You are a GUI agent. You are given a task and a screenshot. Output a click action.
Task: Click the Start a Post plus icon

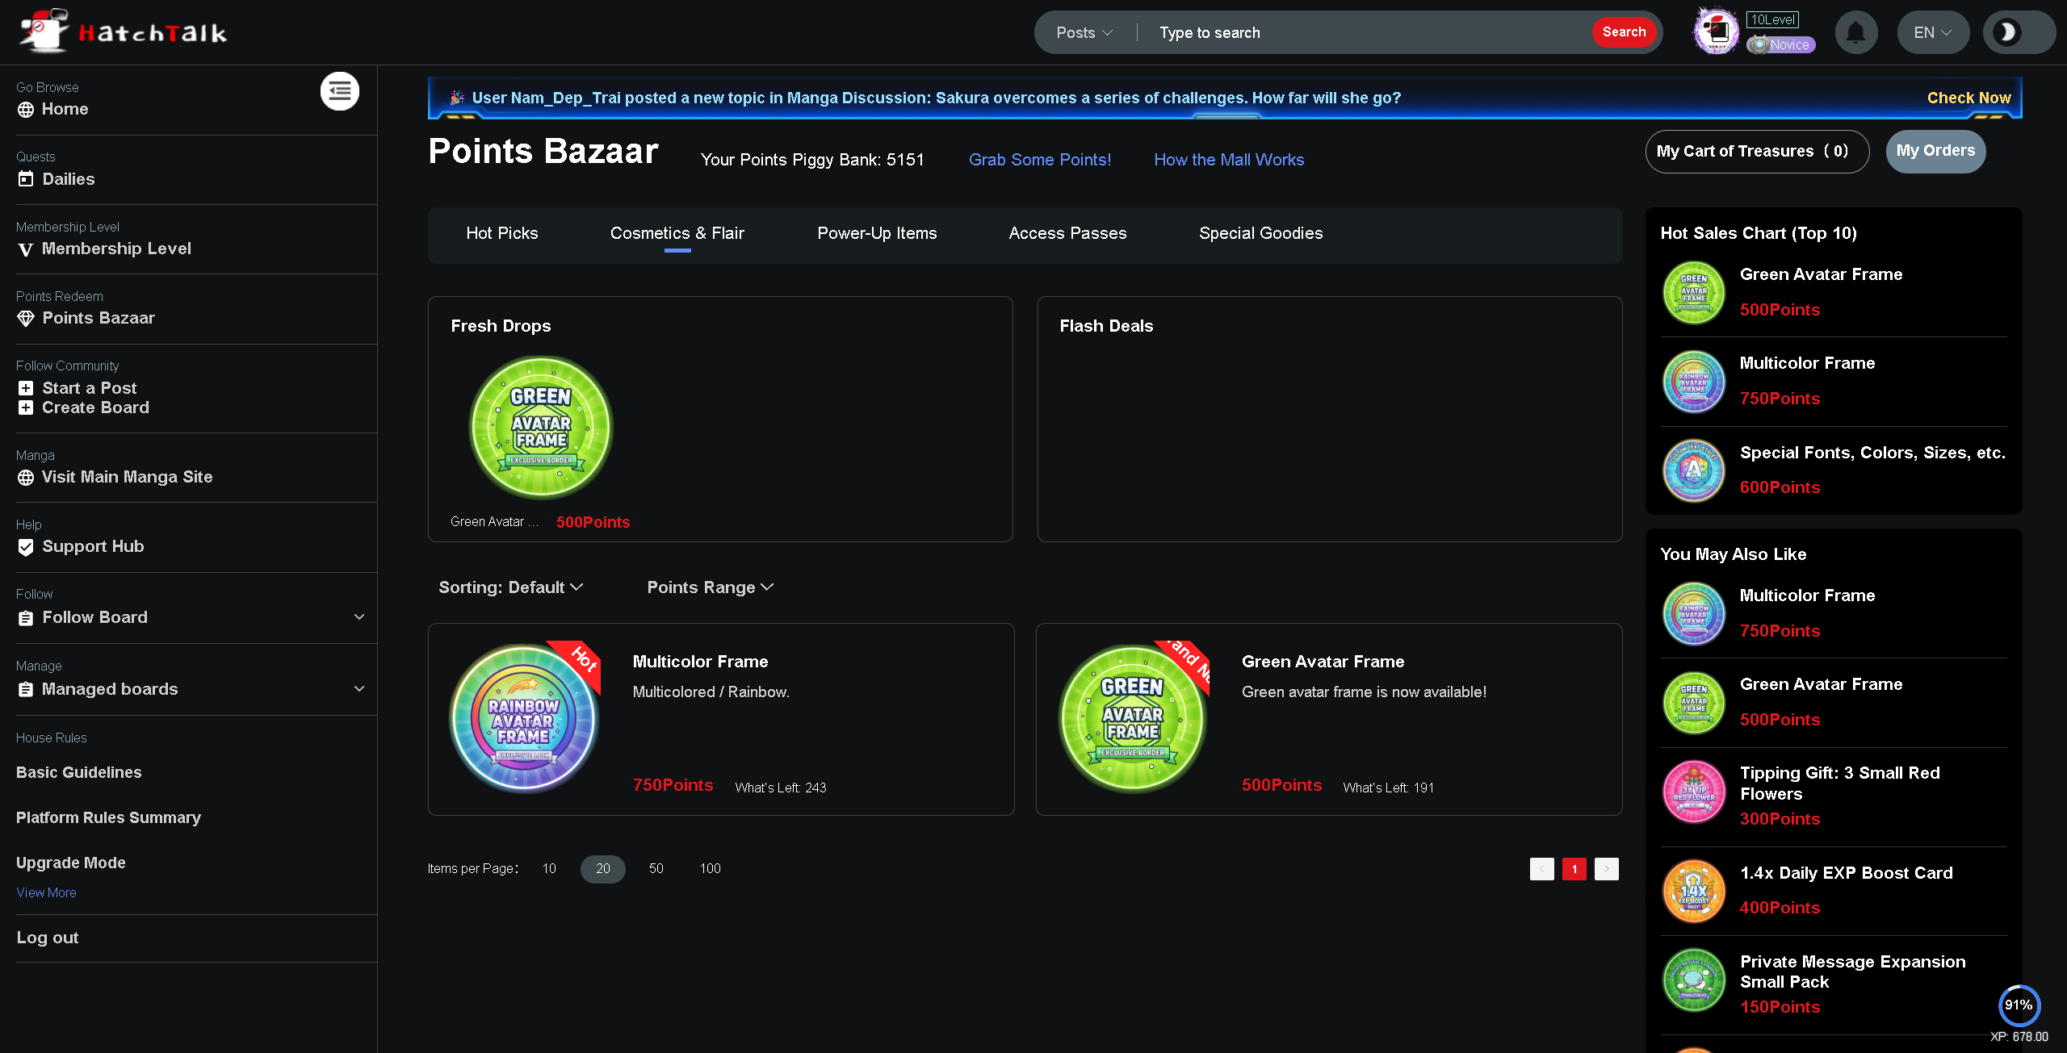point(26,388)
